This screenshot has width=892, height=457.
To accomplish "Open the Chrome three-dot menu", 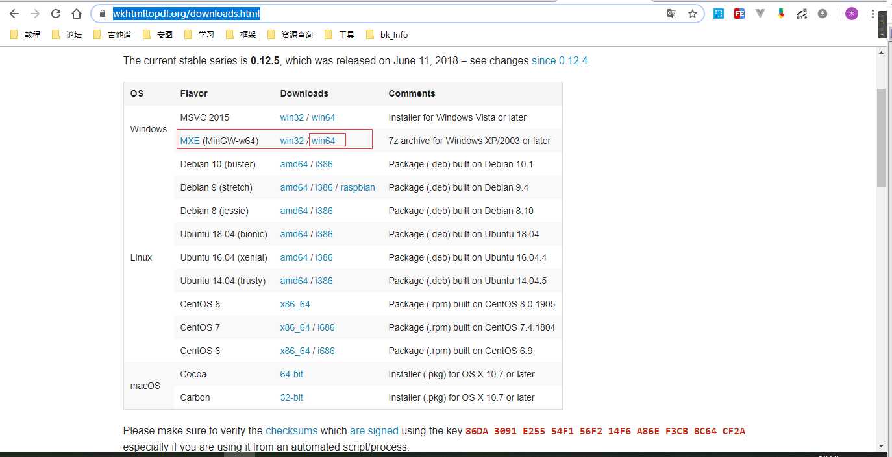I will 872,14.
